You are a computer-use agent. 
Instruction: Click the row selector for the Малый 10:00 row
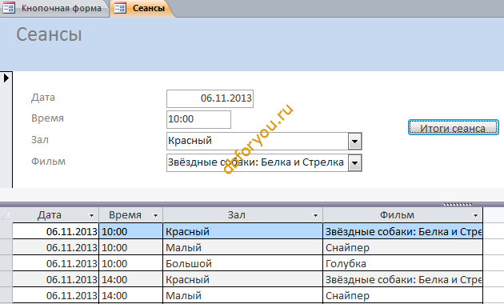(x=6, y=247)
